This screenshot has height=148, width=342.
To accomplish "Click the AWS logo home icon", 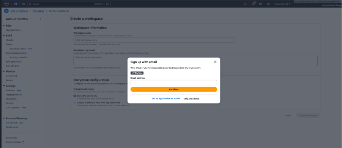I will click(6, 4).
